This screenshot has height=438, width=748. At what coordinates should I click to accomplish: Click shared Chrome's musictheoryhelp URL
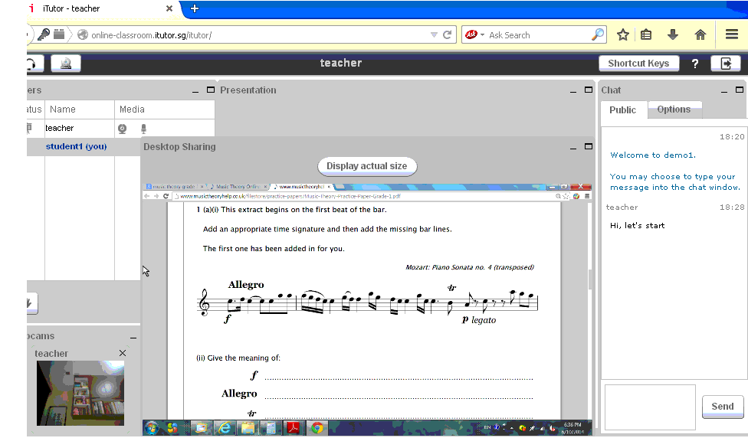coord(290,196)
